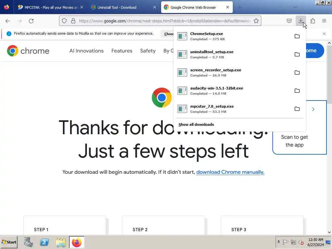Reload the current page
Image resolution: width=332 pixels, height=249 pixels.
pyautogui.click(x=31, y=21)
